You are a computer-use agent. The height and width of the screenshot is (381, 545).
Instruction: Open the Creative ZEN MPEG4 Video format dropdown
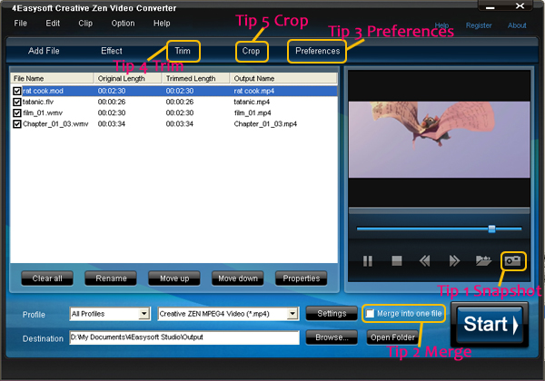click(292, 314)
